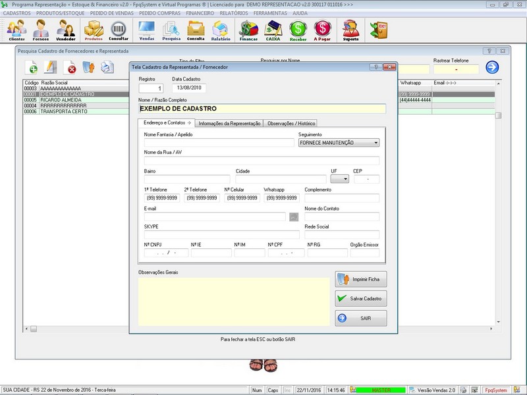This screenshot has width=527, height=395.
Task: Click the printer icon in search window
Action: pyautogui.click(x=107, y=67)
